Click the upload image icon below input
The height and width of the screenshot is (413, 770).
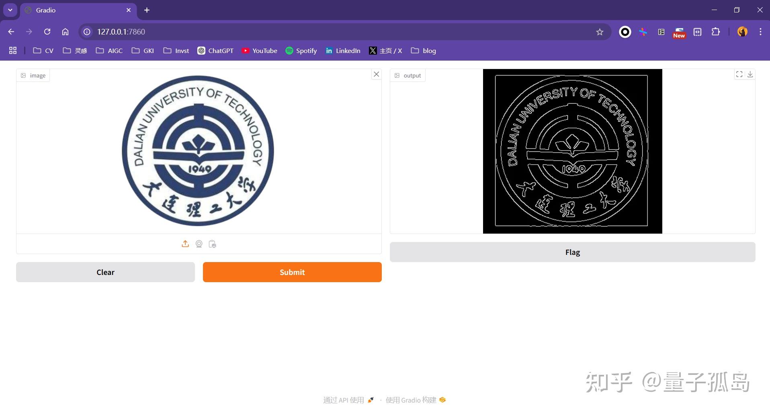click(185, 244)
